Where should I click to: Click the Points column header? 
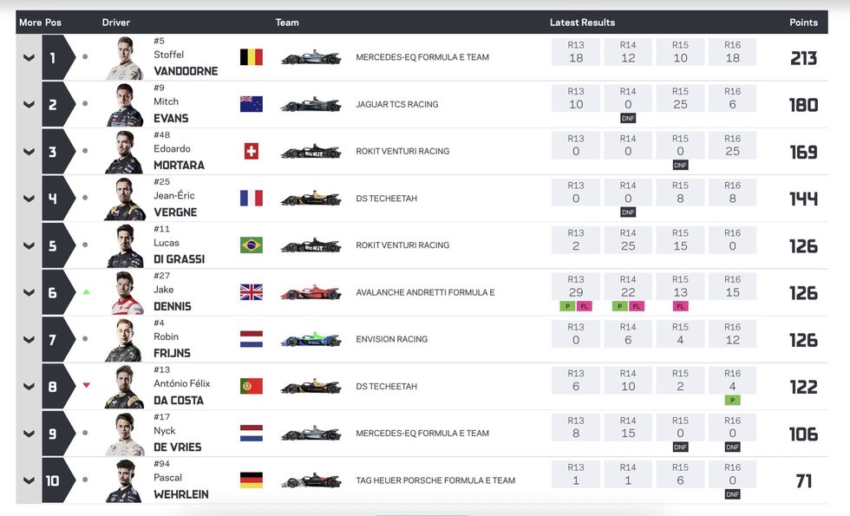coord(803,23)
